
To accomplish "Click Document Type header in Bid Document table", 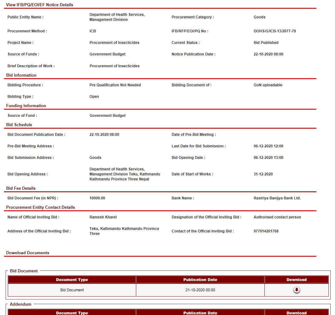I will click(72, 279).
